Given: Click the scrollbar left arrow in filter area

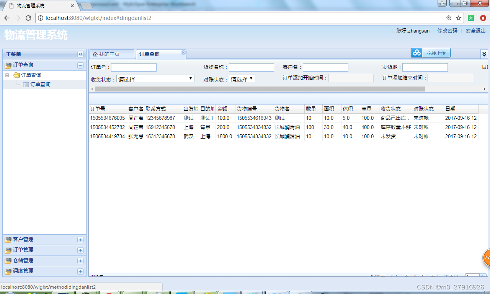Looking at the screenshot, I should (x=92, y=89).
